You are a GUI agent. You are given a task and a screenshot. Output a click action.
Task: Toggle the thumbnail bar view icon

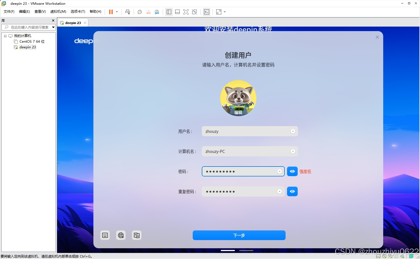(x=177, y=12)
